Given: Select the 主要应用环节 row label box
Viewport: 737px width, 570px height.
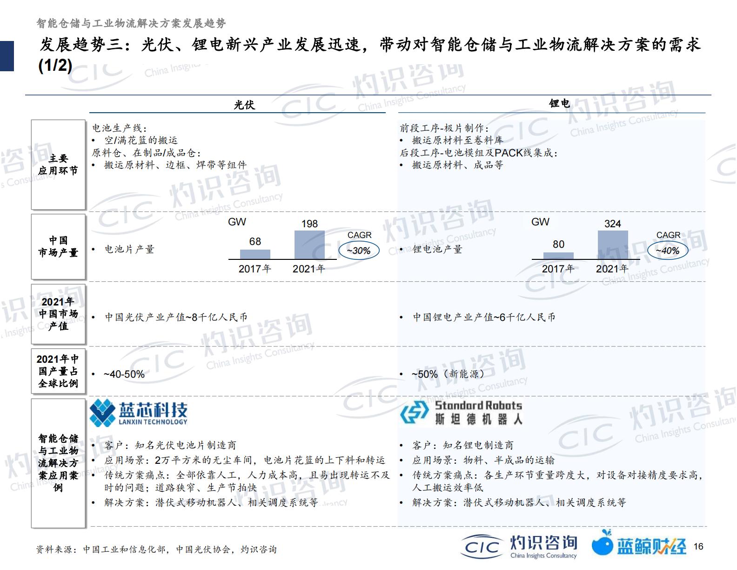Looking at the screenshot, I should click(58, 165).
